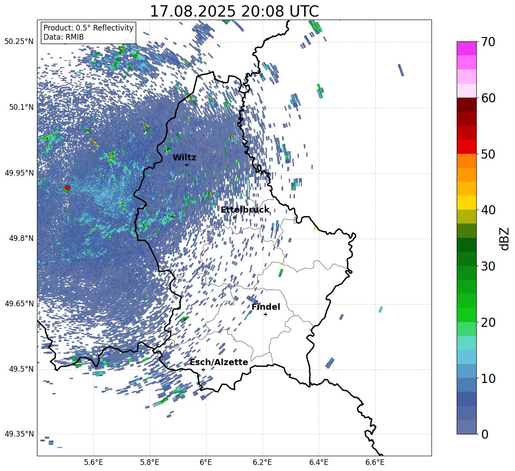Select the Wiltz city label
This screenshot has width=515, height=471.
184,157
